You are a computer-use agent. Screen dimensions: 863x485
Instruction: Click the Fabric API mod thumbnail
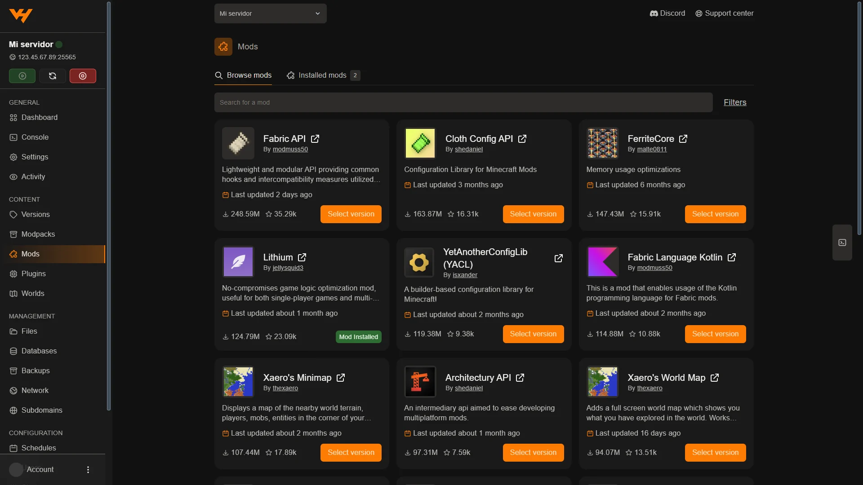click(238, 143)
